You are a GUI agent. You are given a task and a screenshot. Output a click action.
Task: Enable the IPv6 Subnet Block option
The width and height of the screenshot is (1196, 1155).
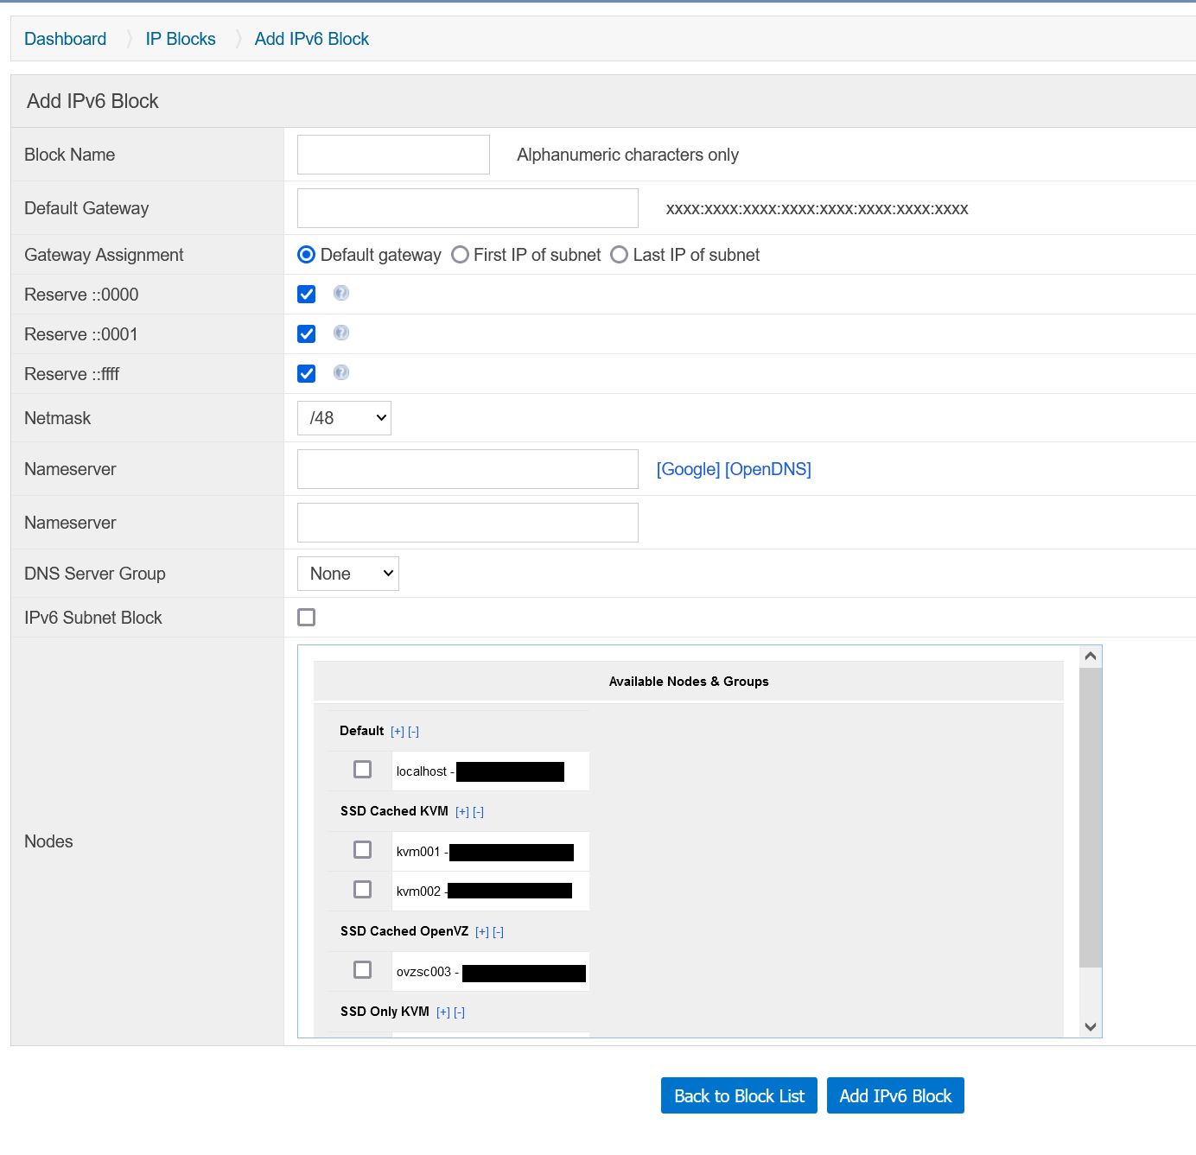click(306, 617)
